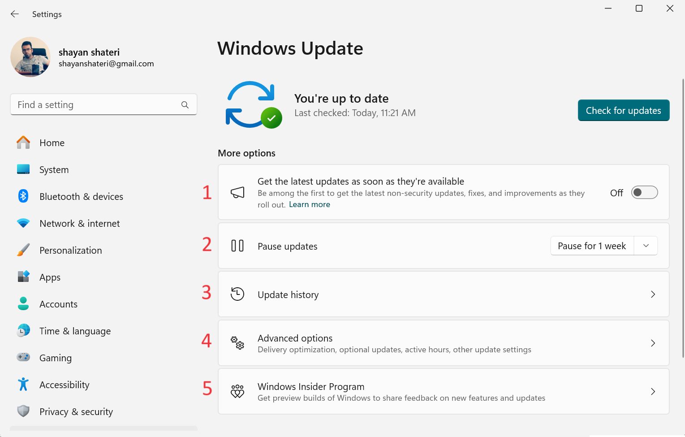This screenshot has height=437, width=685.
Task: Click the 'More options' section heading
Action: [x=246, y=153]
